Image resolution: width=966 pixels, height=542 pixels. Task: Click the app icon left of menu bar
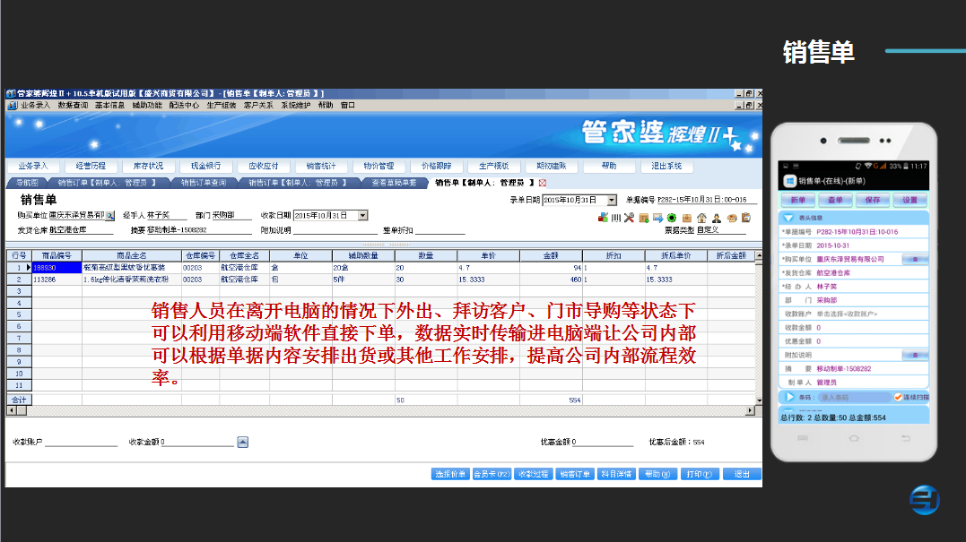point(12,105)
